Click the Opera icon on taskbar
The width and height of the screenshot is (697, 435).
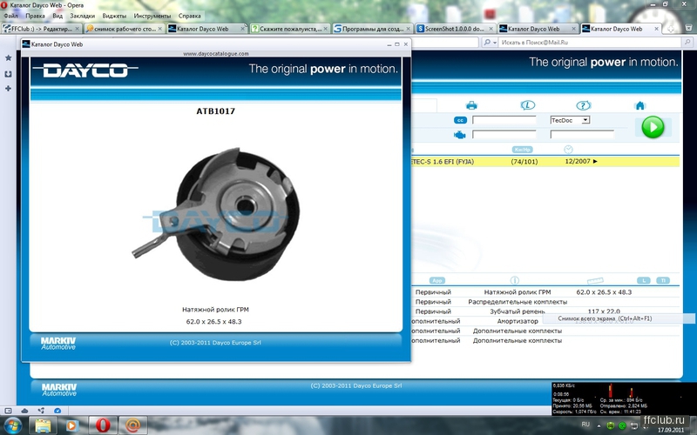click(x=103, y=425)
